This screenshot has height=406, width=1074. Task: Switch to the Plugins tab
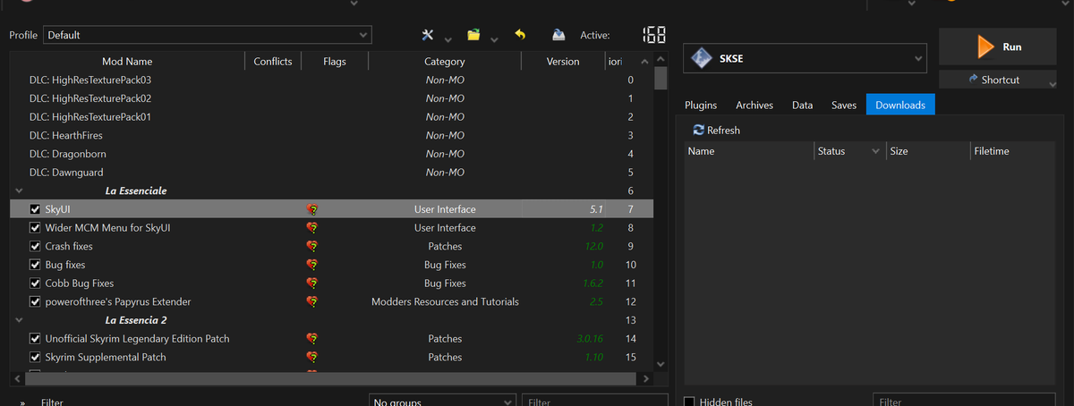coord(701,106)
